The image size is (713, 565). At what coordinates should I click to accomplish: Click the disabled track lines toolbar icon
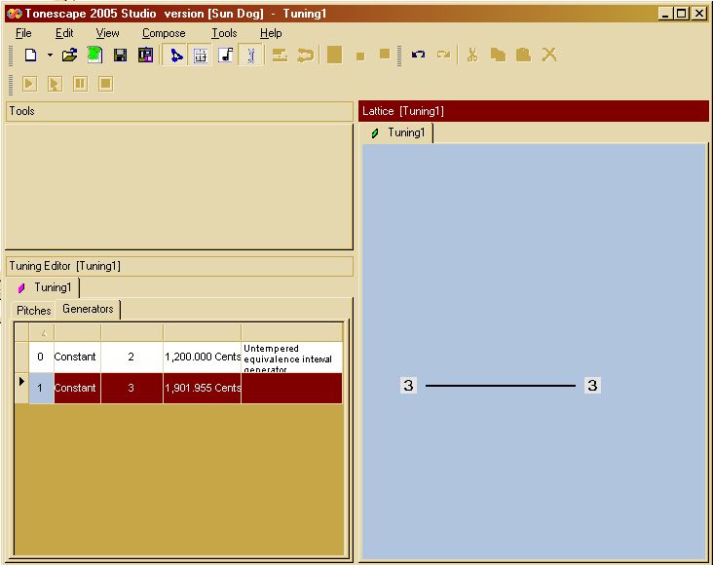(x=280, y=56)
